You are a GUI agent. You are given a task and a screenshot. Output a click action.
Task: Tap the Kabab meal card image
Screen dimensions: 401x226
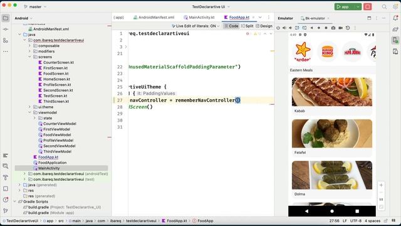[331, 92]
